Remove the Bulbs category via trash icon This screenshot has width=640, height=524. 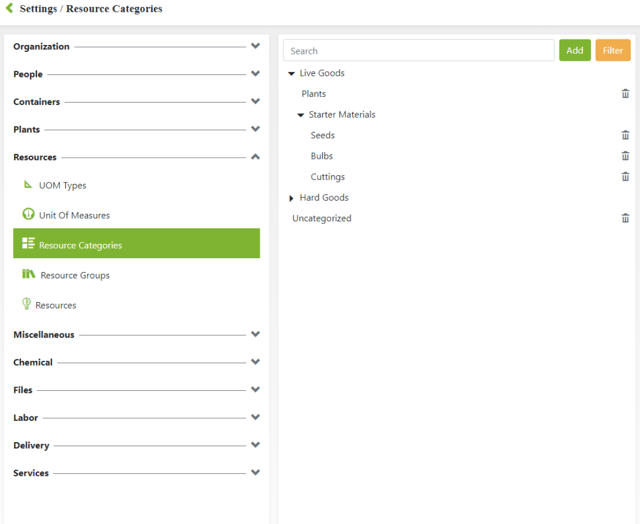tap(625, 156)
